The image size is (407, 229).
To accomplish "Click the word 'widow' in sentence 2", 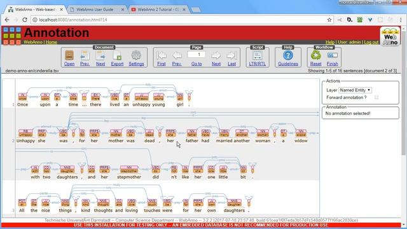I will tap(301, 141).
